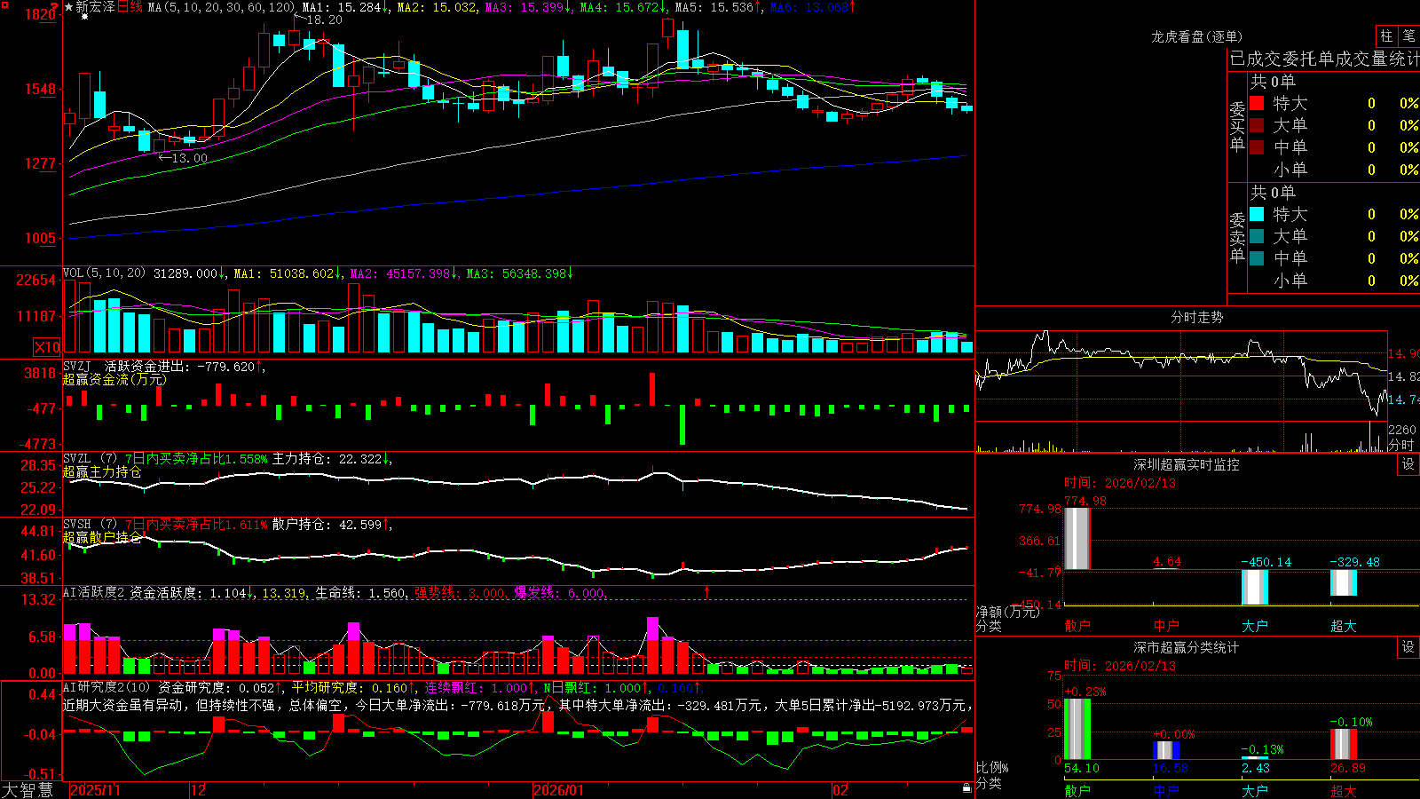Viewport: 1420px width, 799px height.
Task: Click 散户 54.10 bar in 分类统计 chart
Action: click(x=1077, y=729)
